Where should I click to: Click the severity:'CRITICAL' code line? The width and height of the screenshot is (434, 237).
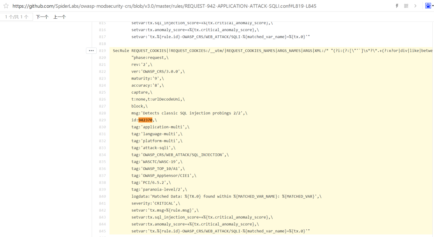click(155, 203)
